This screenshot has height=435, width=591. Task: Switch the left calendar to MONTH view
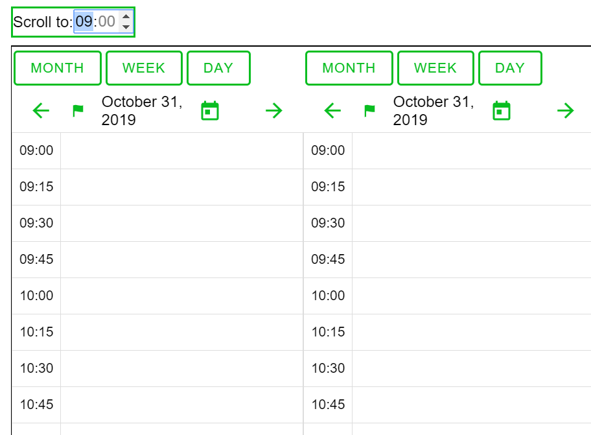57,67
